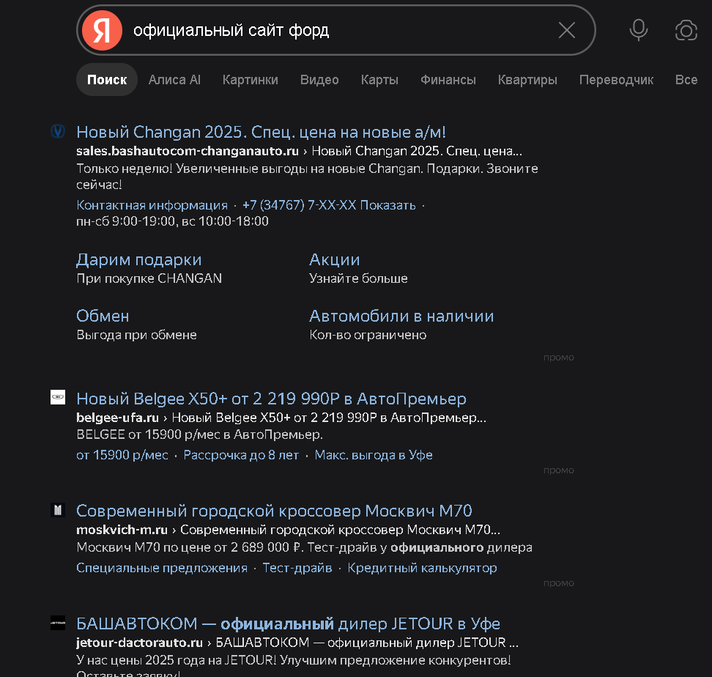The image size is (712, 677).
Task: Clear the search query with X icon
Action: [567, 31]
